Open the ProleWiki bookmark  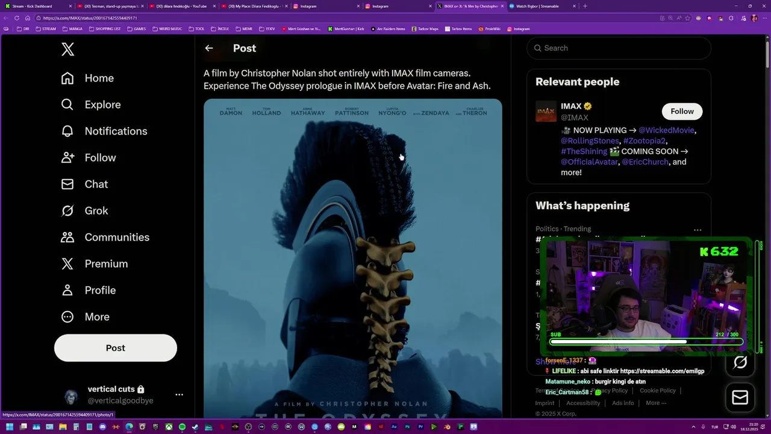pos(490,29)
